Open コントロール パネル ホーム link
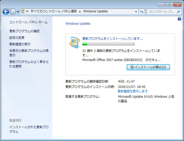The width and height of the screenshot is (184, 141). click(28, 22)
